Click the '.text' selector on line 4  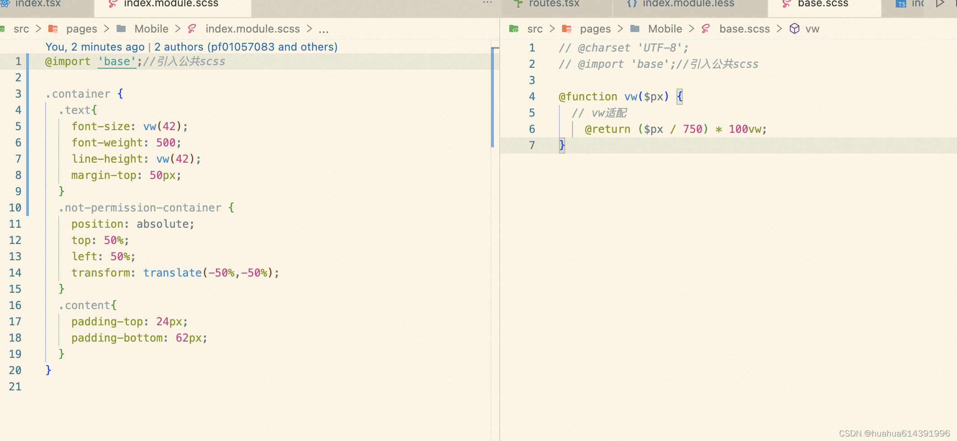(75, 110)
